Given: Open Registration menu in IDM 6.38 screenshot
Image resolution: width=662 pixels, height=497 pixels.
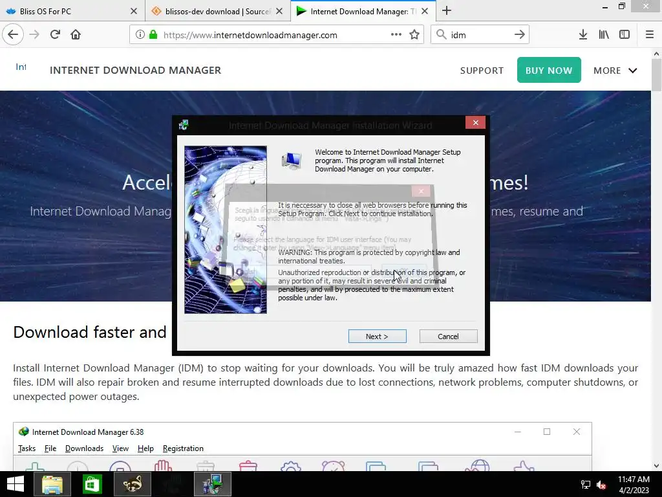Looking at the screenshot, I should [183, 448].
